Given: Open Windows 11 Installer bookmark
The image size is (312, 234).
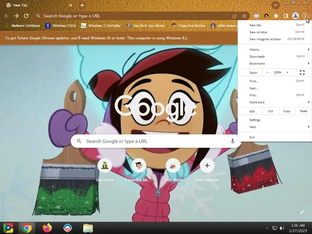Looking at the screenshot, I should pos(101,26).
